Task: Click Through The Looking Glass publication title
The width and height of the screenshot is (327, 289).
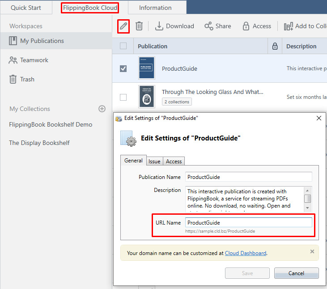Action: pyautogui.click(x=212, y=92)
